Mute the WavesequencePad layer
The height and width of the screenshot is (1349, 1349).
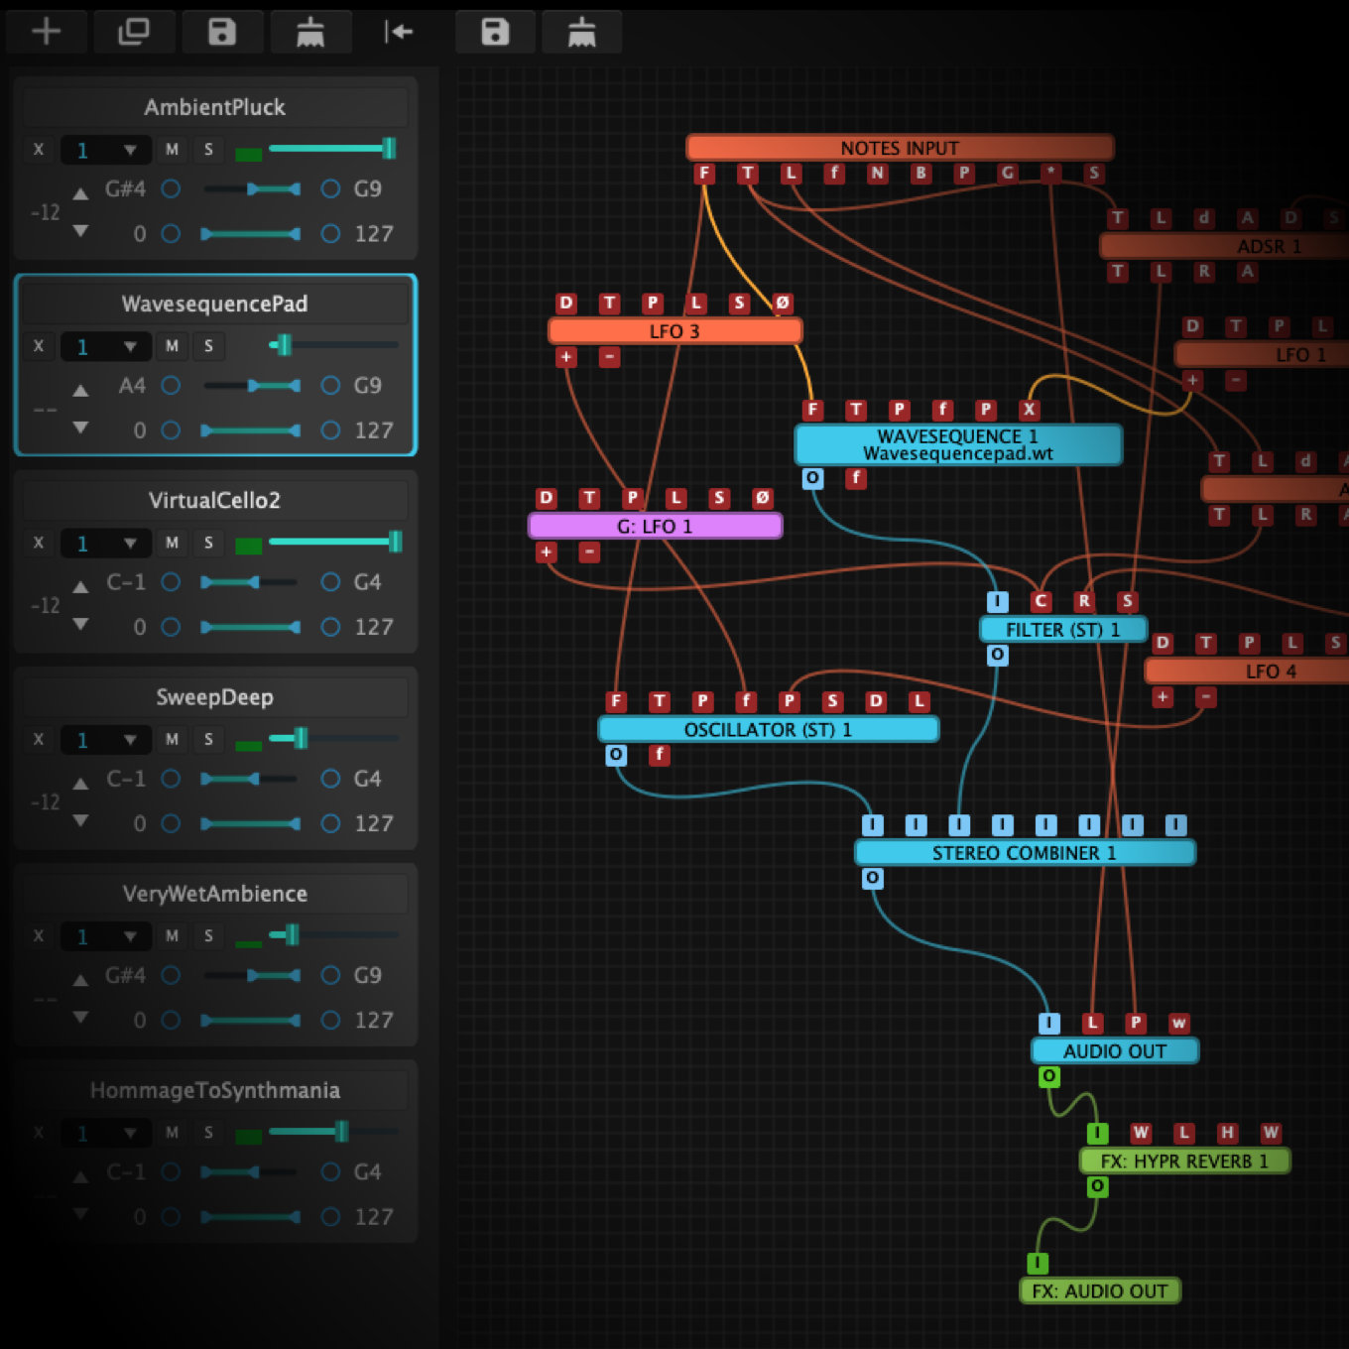point(173,346)
